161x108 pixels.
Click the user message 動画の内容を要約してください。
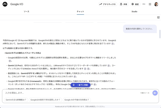point(140,29)
